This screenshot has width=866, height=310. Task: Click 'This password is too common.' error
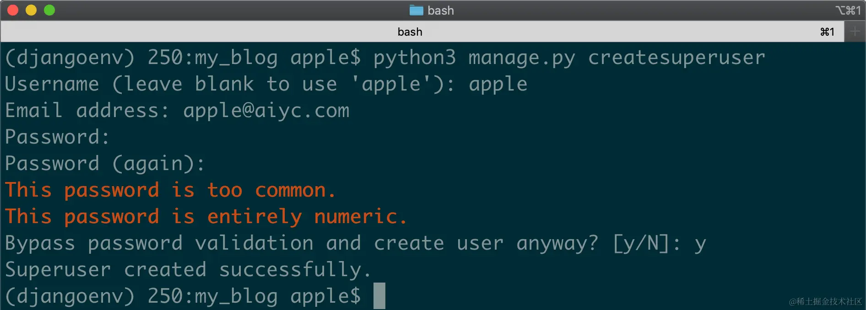coord(170,190)
